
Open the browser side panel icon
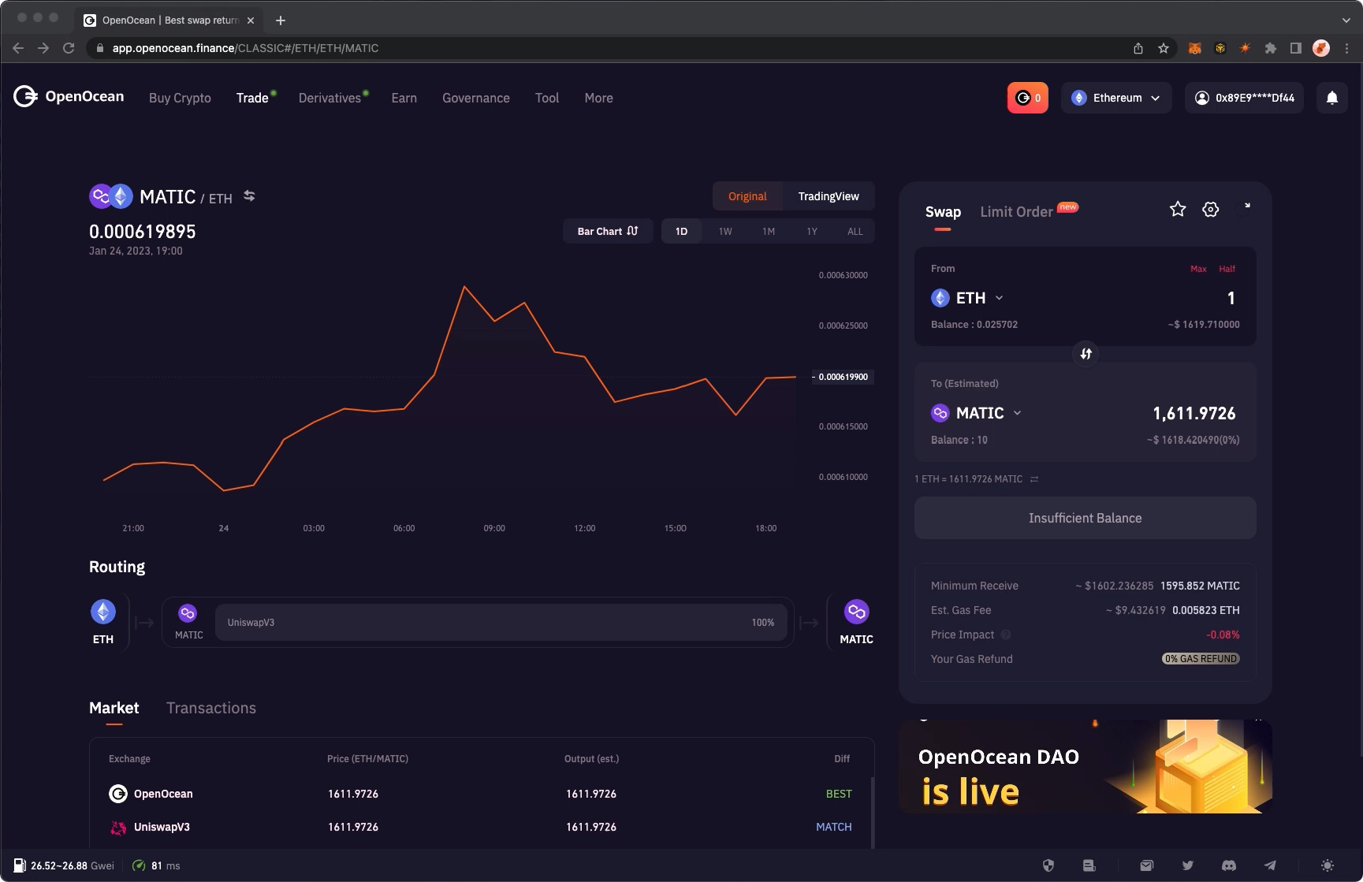1296,48
